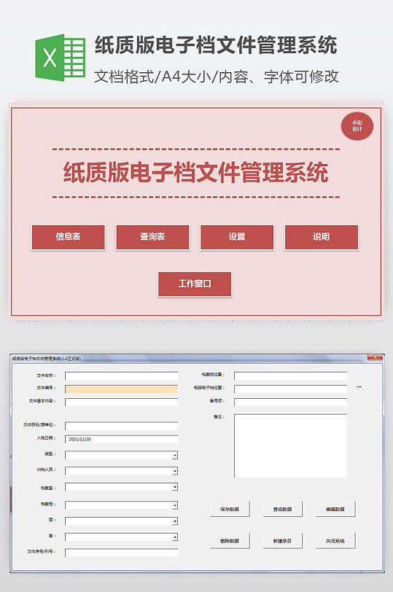The width and height of the screenshot is (393, 592).
Task: Click the 备用项 input field
Action: pos(291,402)
